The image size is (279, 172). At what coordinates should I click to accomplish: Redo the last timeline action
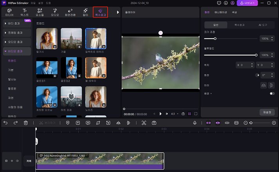click(x=16, y=123)
